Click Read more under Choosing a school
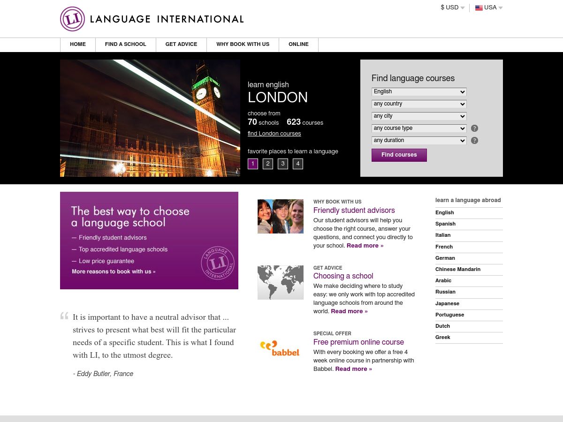This screenshot has width=563, height=422. click(x=349, y=311)
